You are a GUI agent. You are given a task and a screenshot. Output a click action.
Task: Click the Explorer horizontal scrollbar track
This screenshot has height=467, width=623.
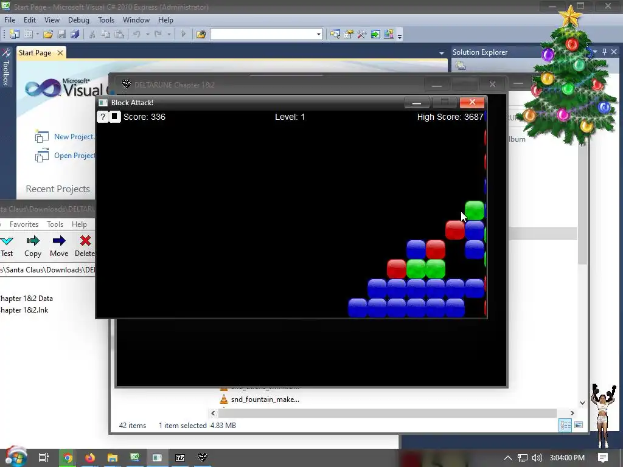pos(388,413)
